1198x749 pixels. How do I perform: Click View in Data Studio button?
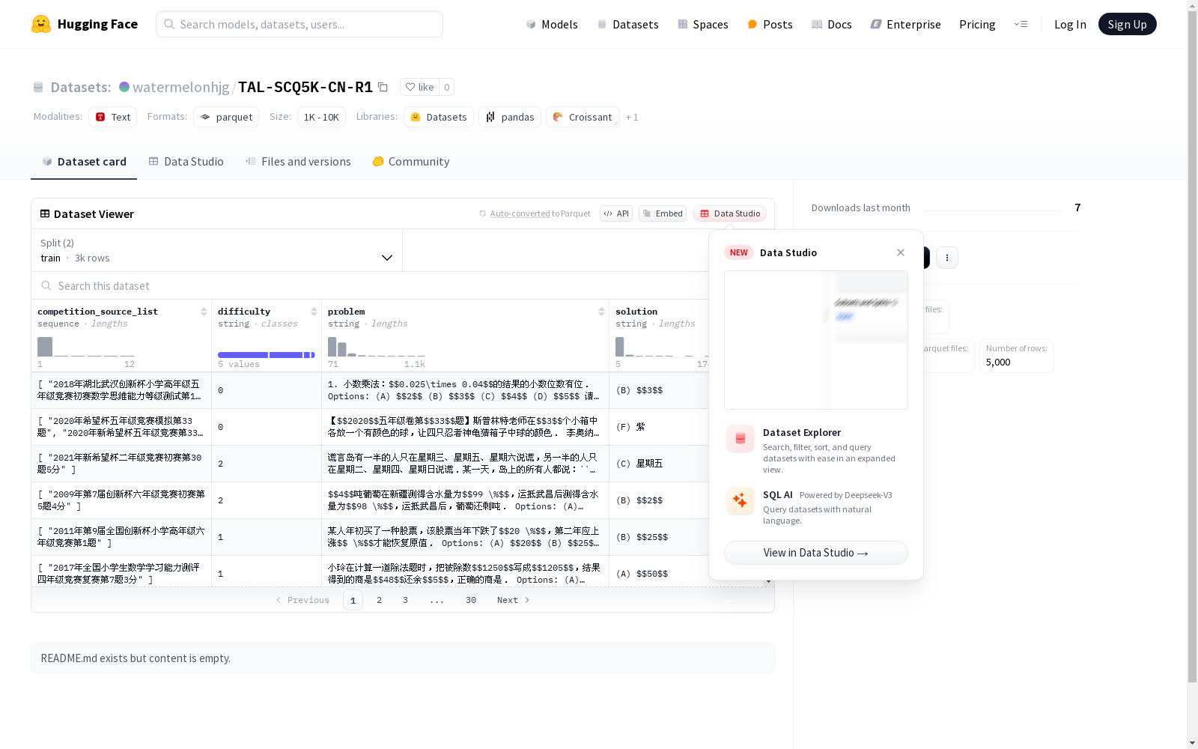click(816, 553)
